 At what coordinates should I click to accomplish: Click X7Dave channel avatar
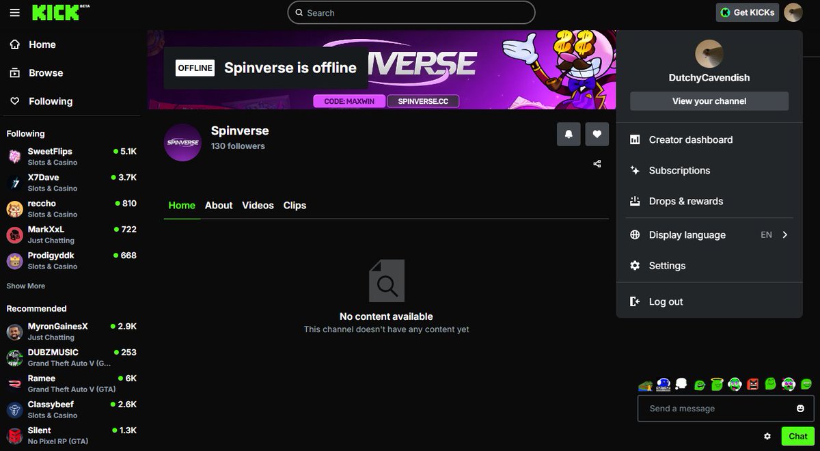coord(14,182)
